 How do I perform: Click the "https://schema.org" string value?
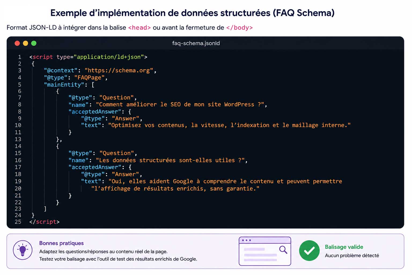119,70
